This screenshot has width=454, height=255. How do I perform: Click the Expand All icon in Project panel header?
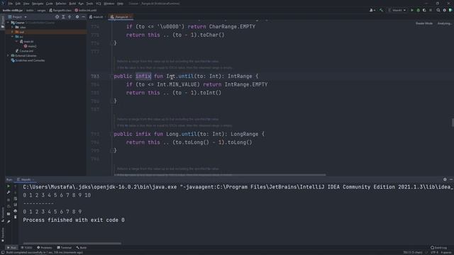(63, 17)
